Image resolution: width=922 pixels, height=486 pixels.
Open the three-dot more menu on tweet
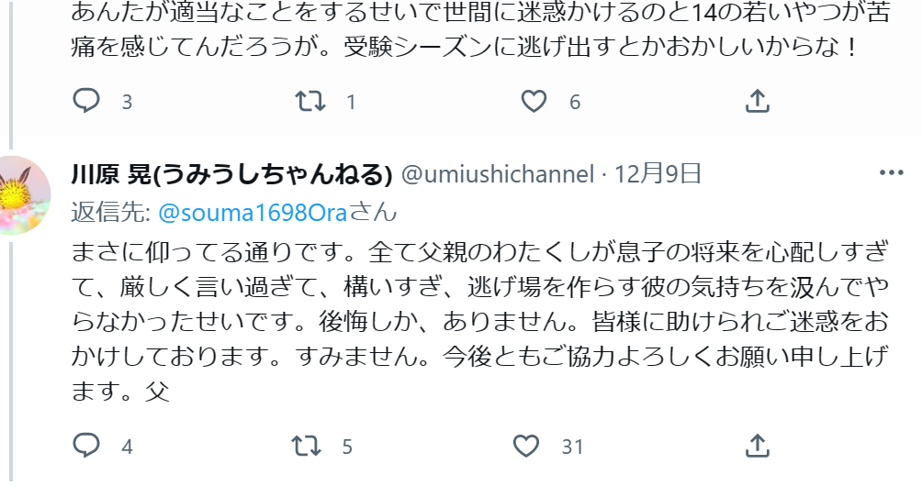(x=891, y=172)
